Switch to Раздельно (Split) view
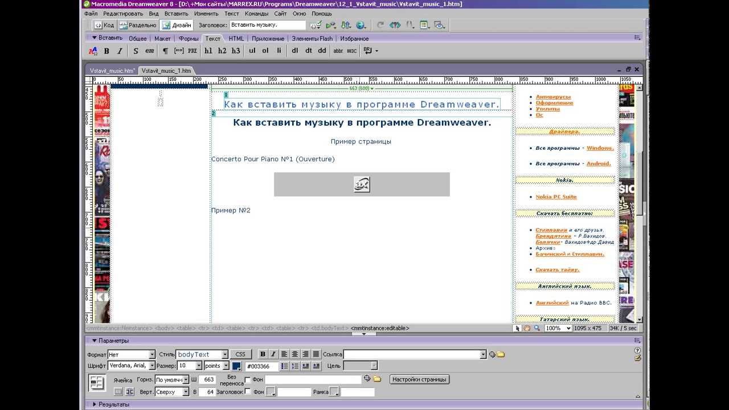Screen dimensions: 729x410 click(137, 25)
